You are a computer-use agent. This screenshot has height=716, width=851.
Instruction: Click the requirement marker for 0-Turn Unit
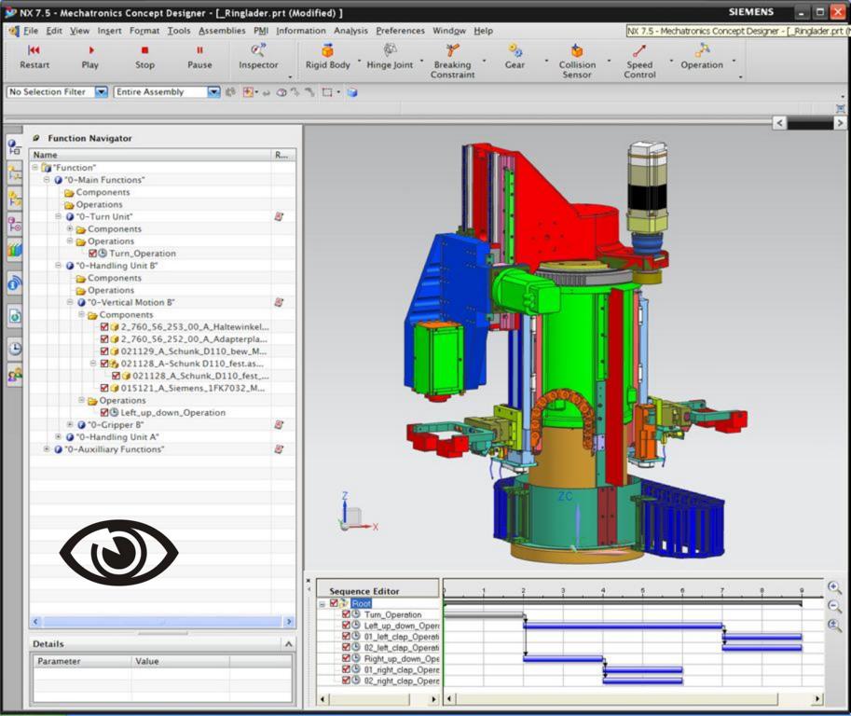[x=279, y=216]
